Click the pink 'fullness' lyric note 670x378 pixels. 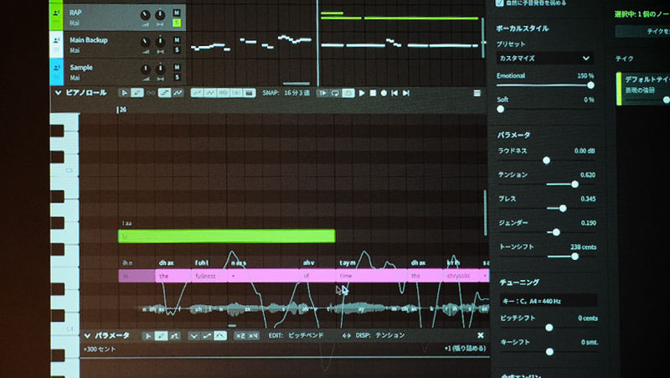click(x=209, y=276)
